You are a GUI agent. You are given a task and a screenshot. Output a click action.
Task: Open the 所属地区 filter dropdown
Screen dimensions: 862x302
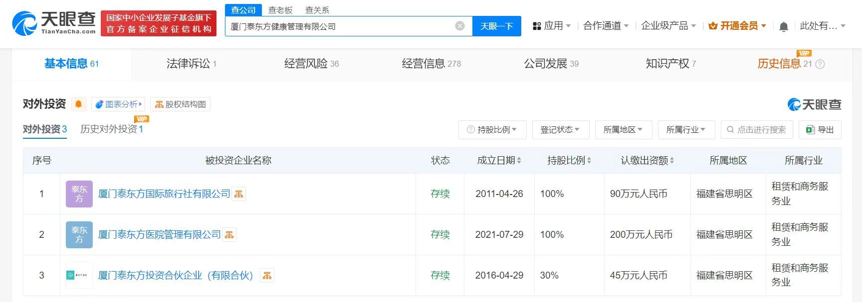[x=624, y=130]
